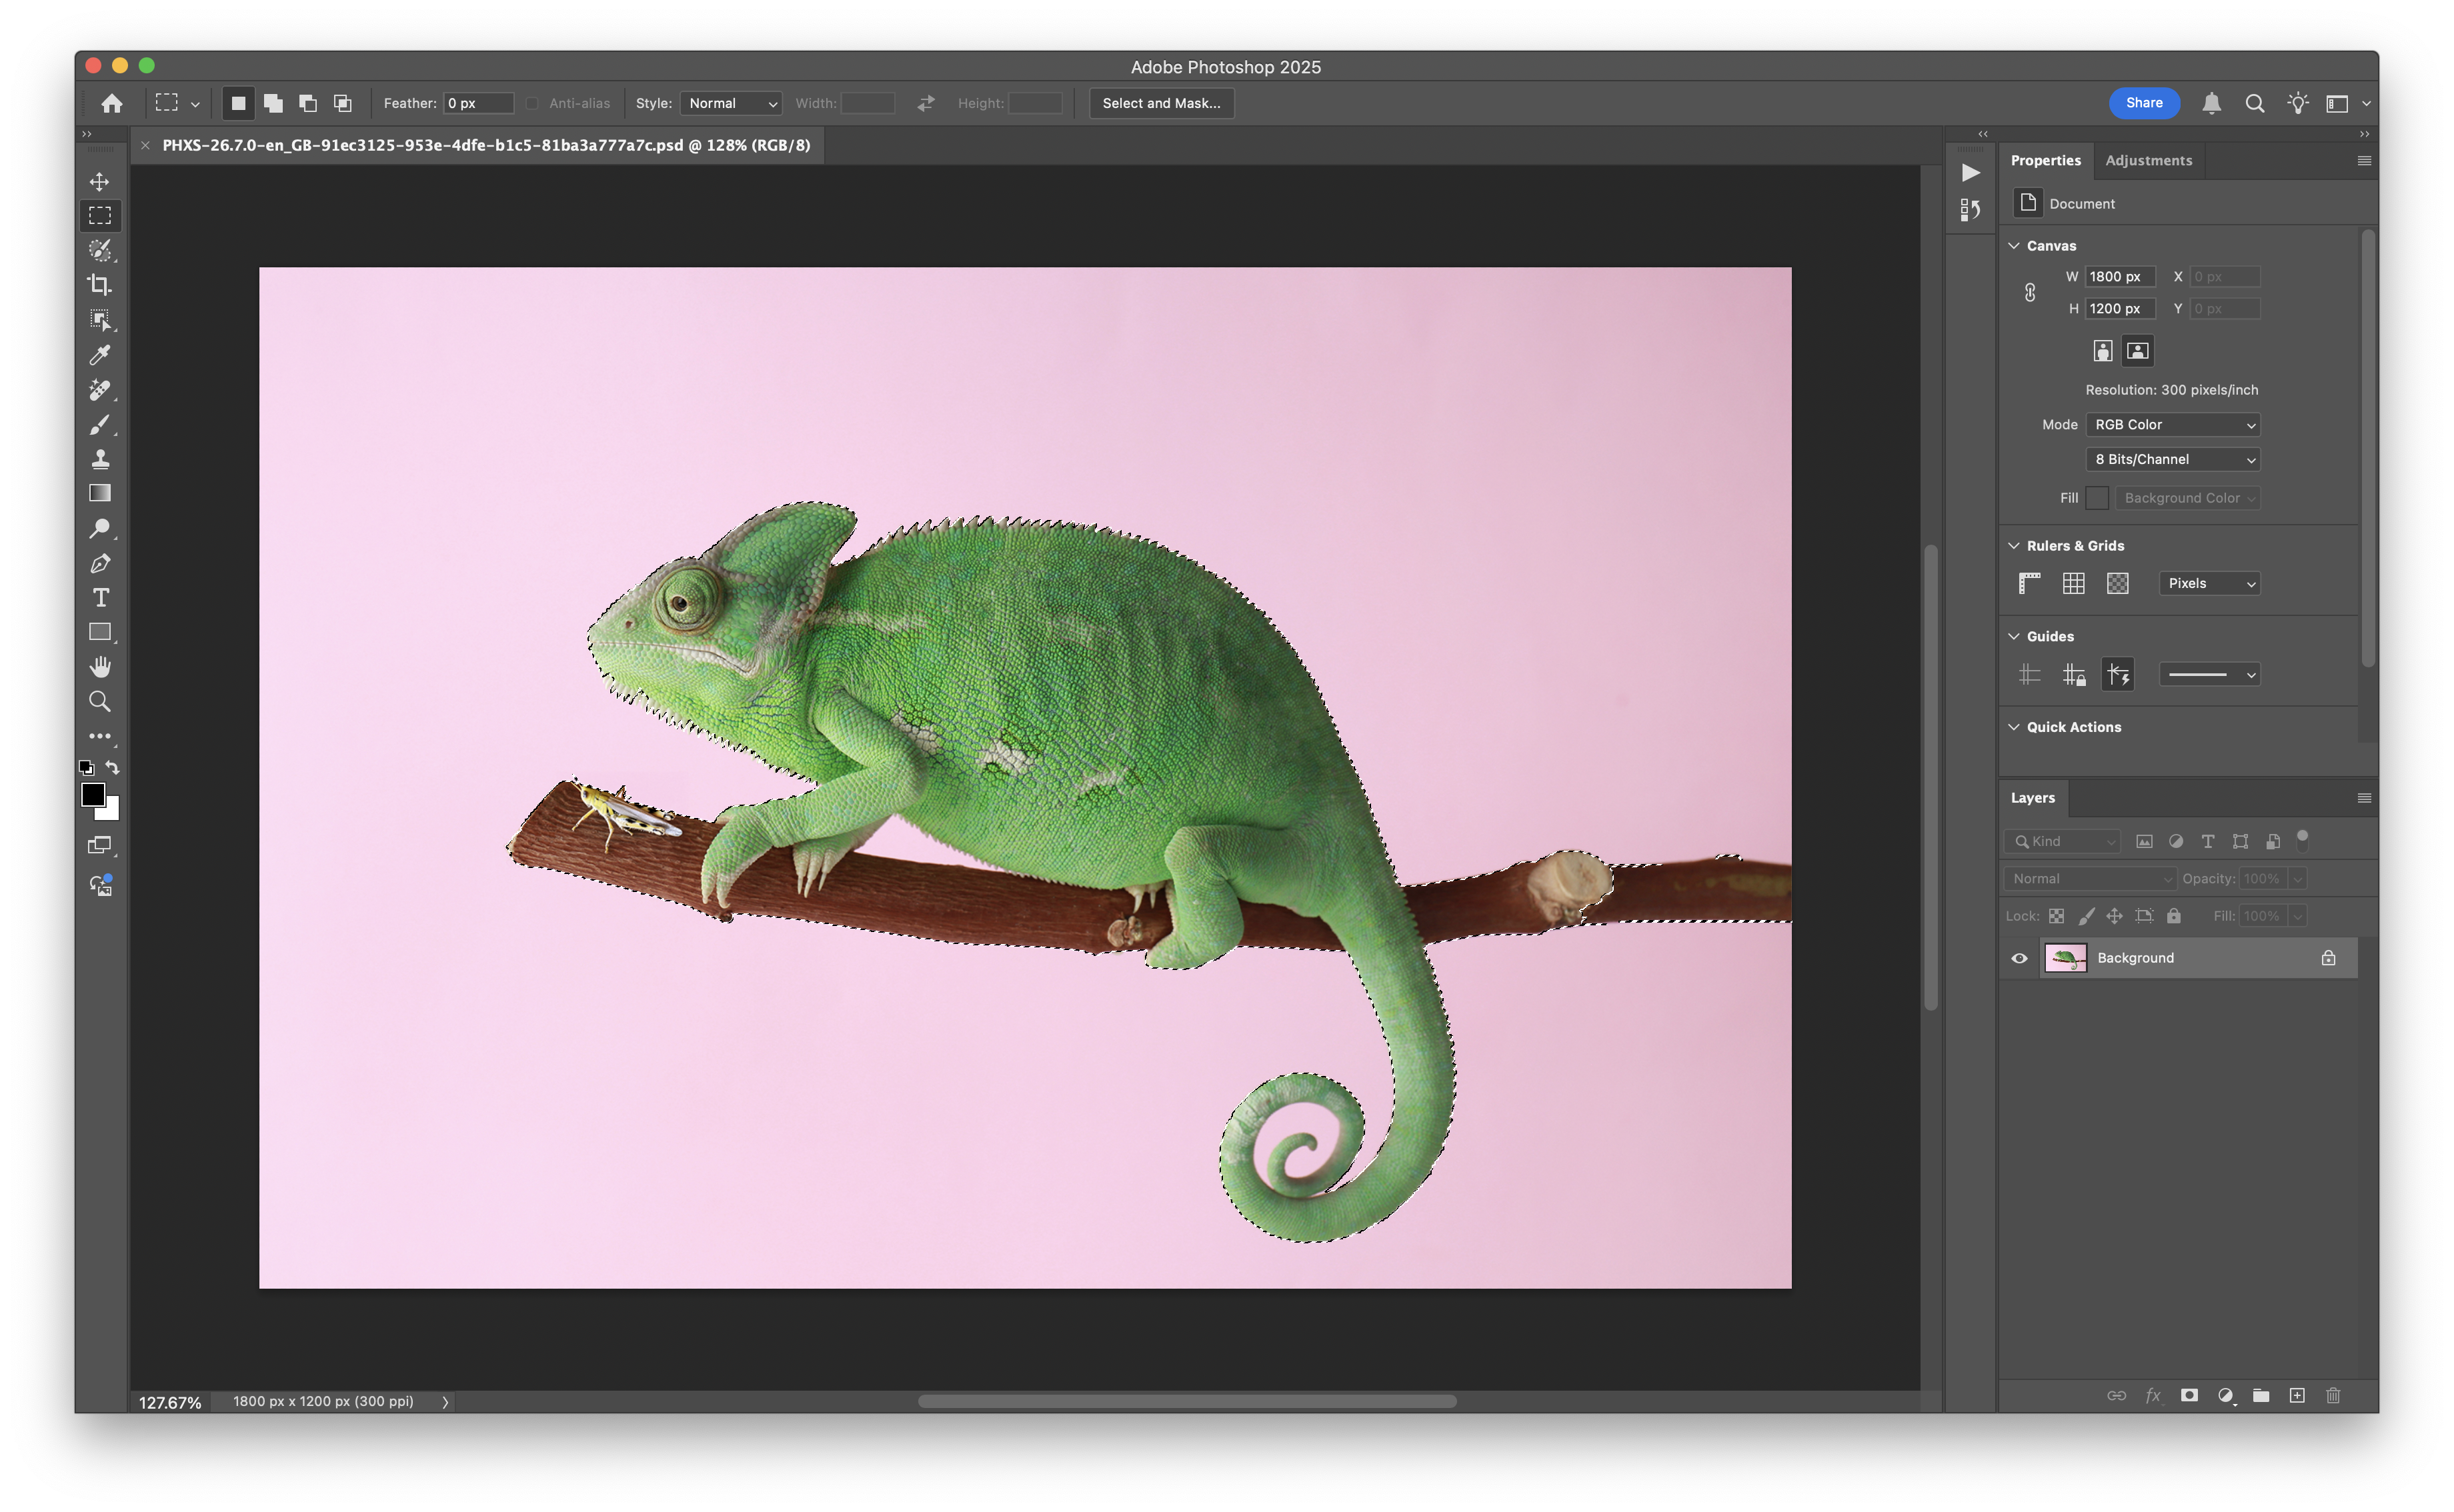Delete layer with trash icon
The height and width of the screenshot is (1512, 2454).
(x=2333, y=1395)
